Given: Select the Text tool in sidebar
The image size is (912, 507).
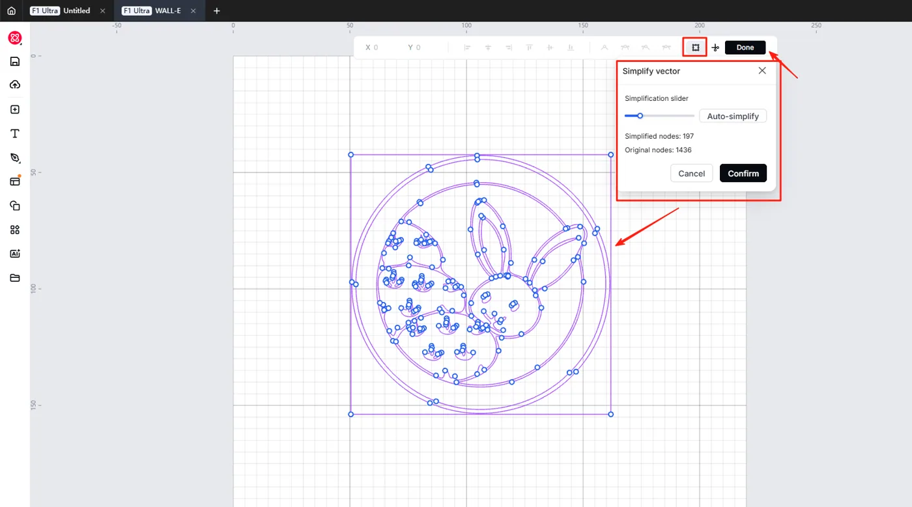Looking at the screenshot, I should 15,133.
